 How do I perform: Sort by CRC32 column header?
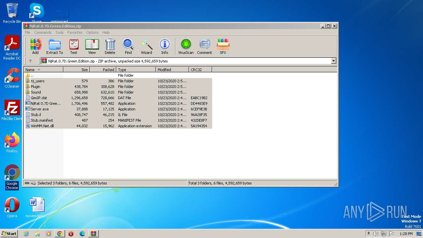200,70
